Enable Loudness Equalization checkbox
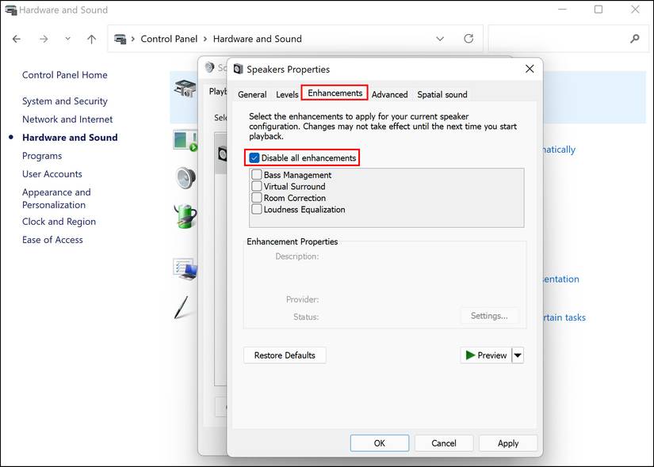 point(257,209)
